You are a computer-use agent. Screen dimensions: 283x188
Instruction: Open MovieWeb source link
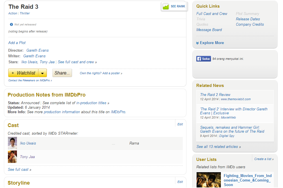click(228, 118)
